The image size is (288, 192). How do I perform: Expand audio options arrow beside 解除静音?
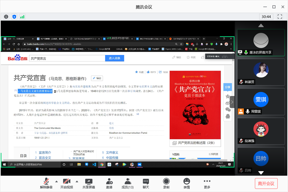(x=56, y=181)
